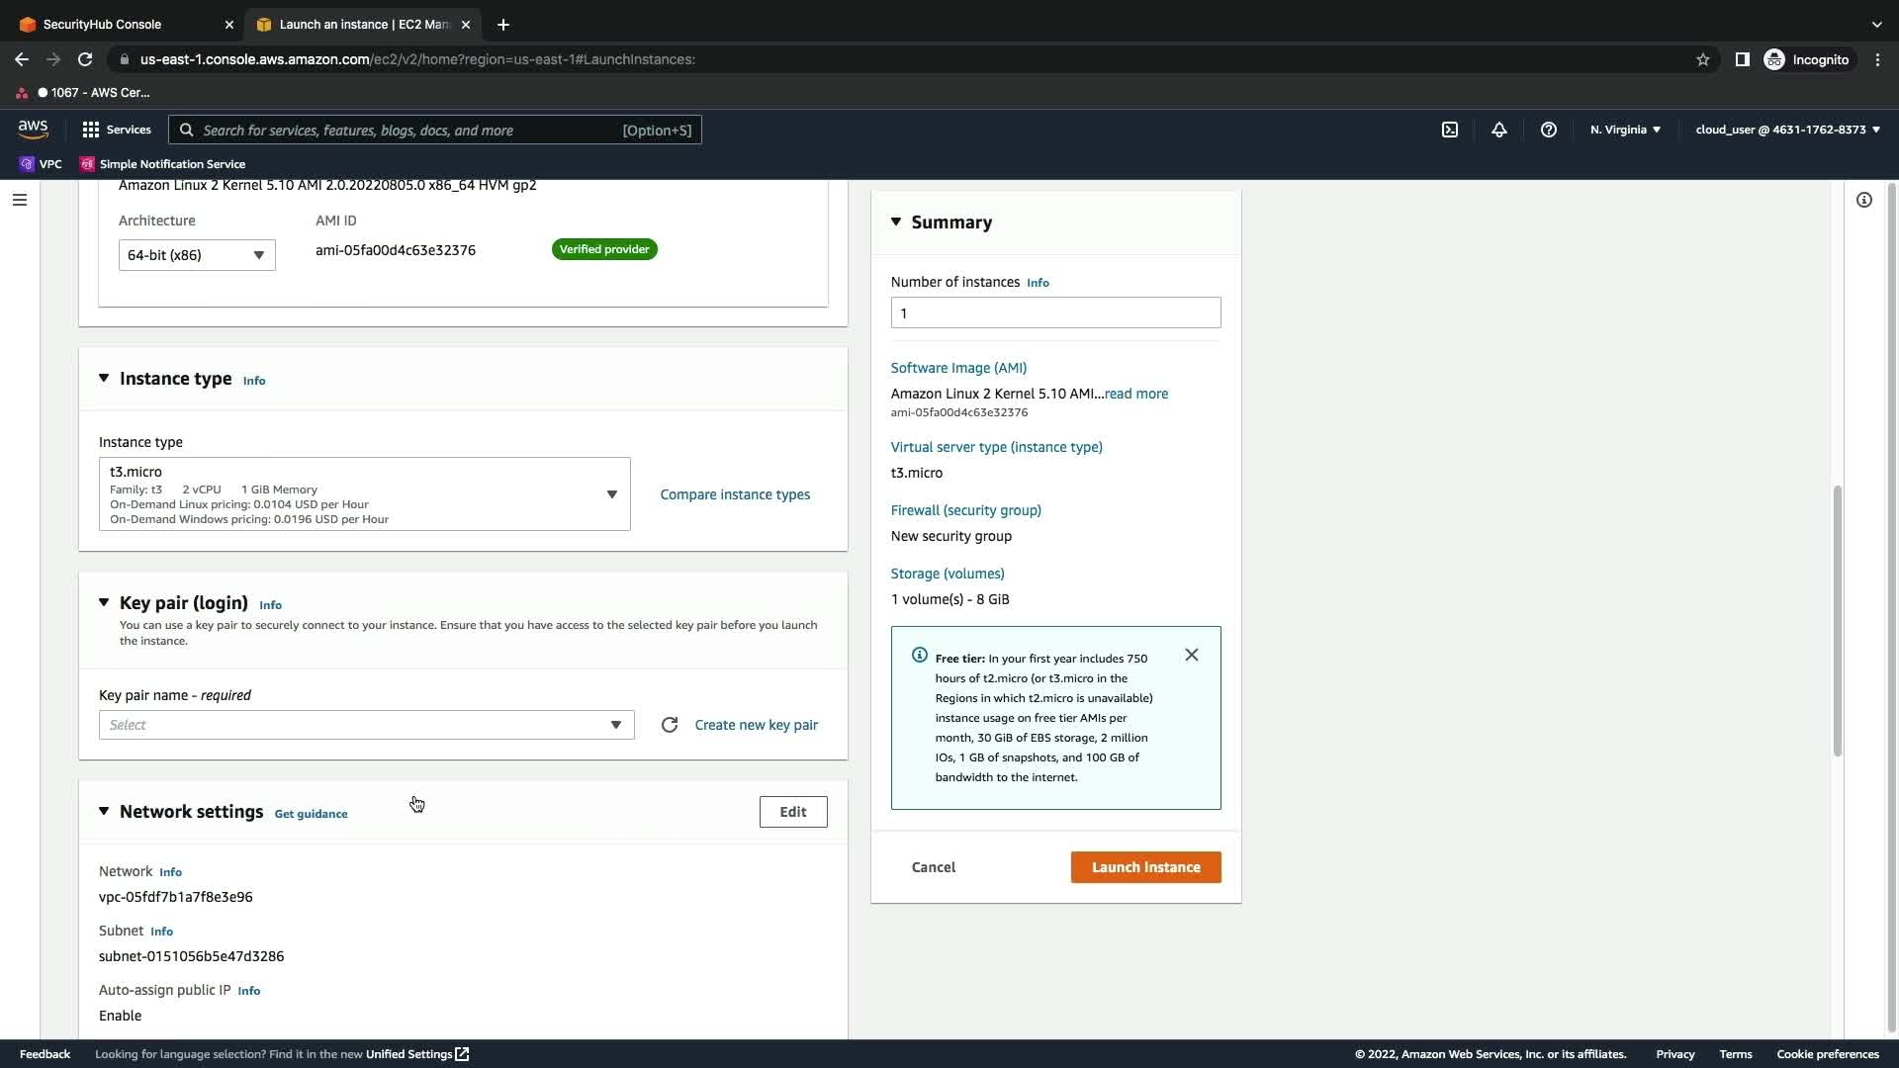
Task: Open Key pair name select dropdown
Action: (366, 725)
